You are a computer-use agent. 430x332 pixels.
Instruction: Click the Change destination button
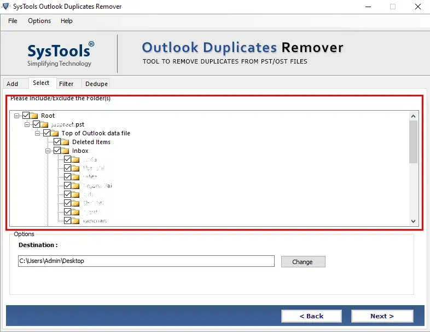tap(303, 262)
